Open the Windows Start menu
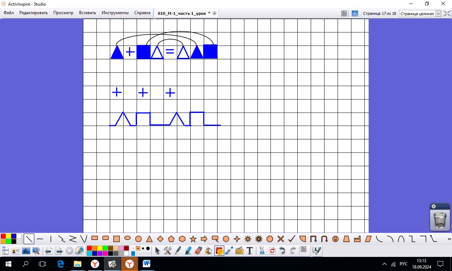 (8, 264)
